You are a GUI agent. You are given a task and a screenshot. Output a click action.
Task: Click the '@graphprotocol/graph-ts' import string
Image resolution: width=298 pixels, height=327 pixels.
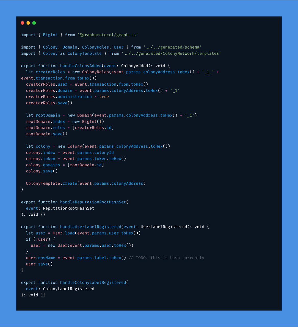click(108, 35)
